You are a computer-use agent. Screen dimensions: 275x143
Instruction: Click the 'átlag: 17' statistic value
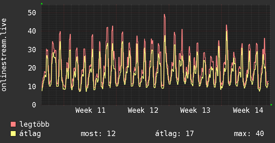click(x=174, y=134)
